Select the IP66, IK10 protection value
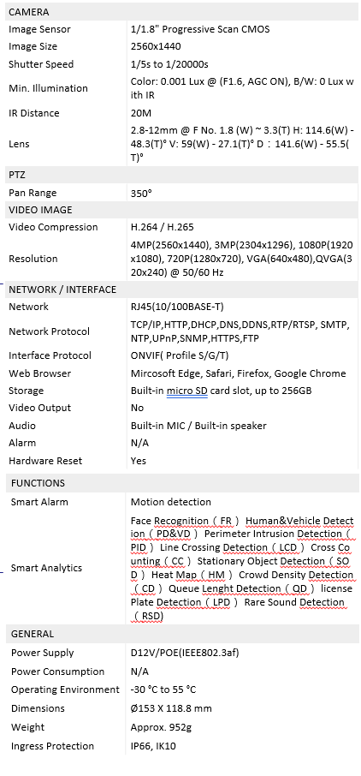The width and height of the screenshot is (361, 776). (x=153, y=746)
